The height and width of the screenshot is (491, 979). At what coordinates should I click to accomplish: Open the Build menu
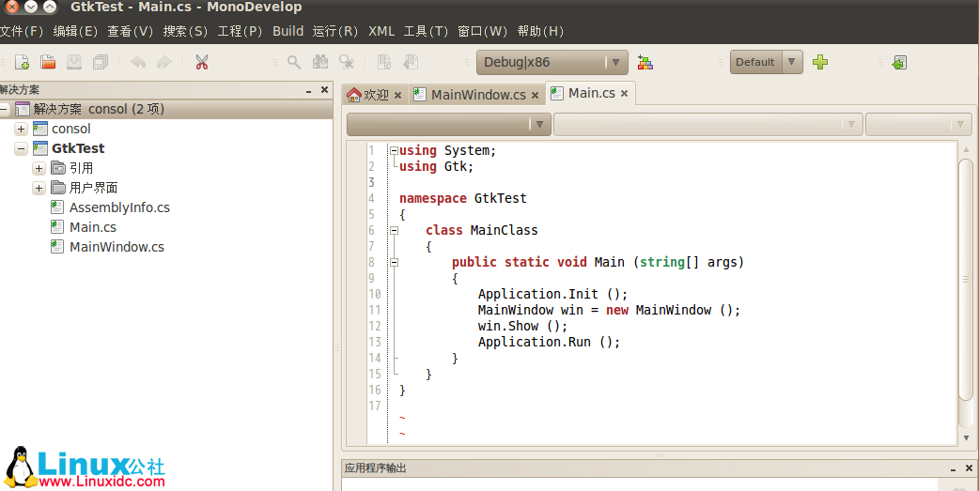287,31
